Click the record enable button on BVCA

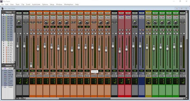click(x=143, y=30)
